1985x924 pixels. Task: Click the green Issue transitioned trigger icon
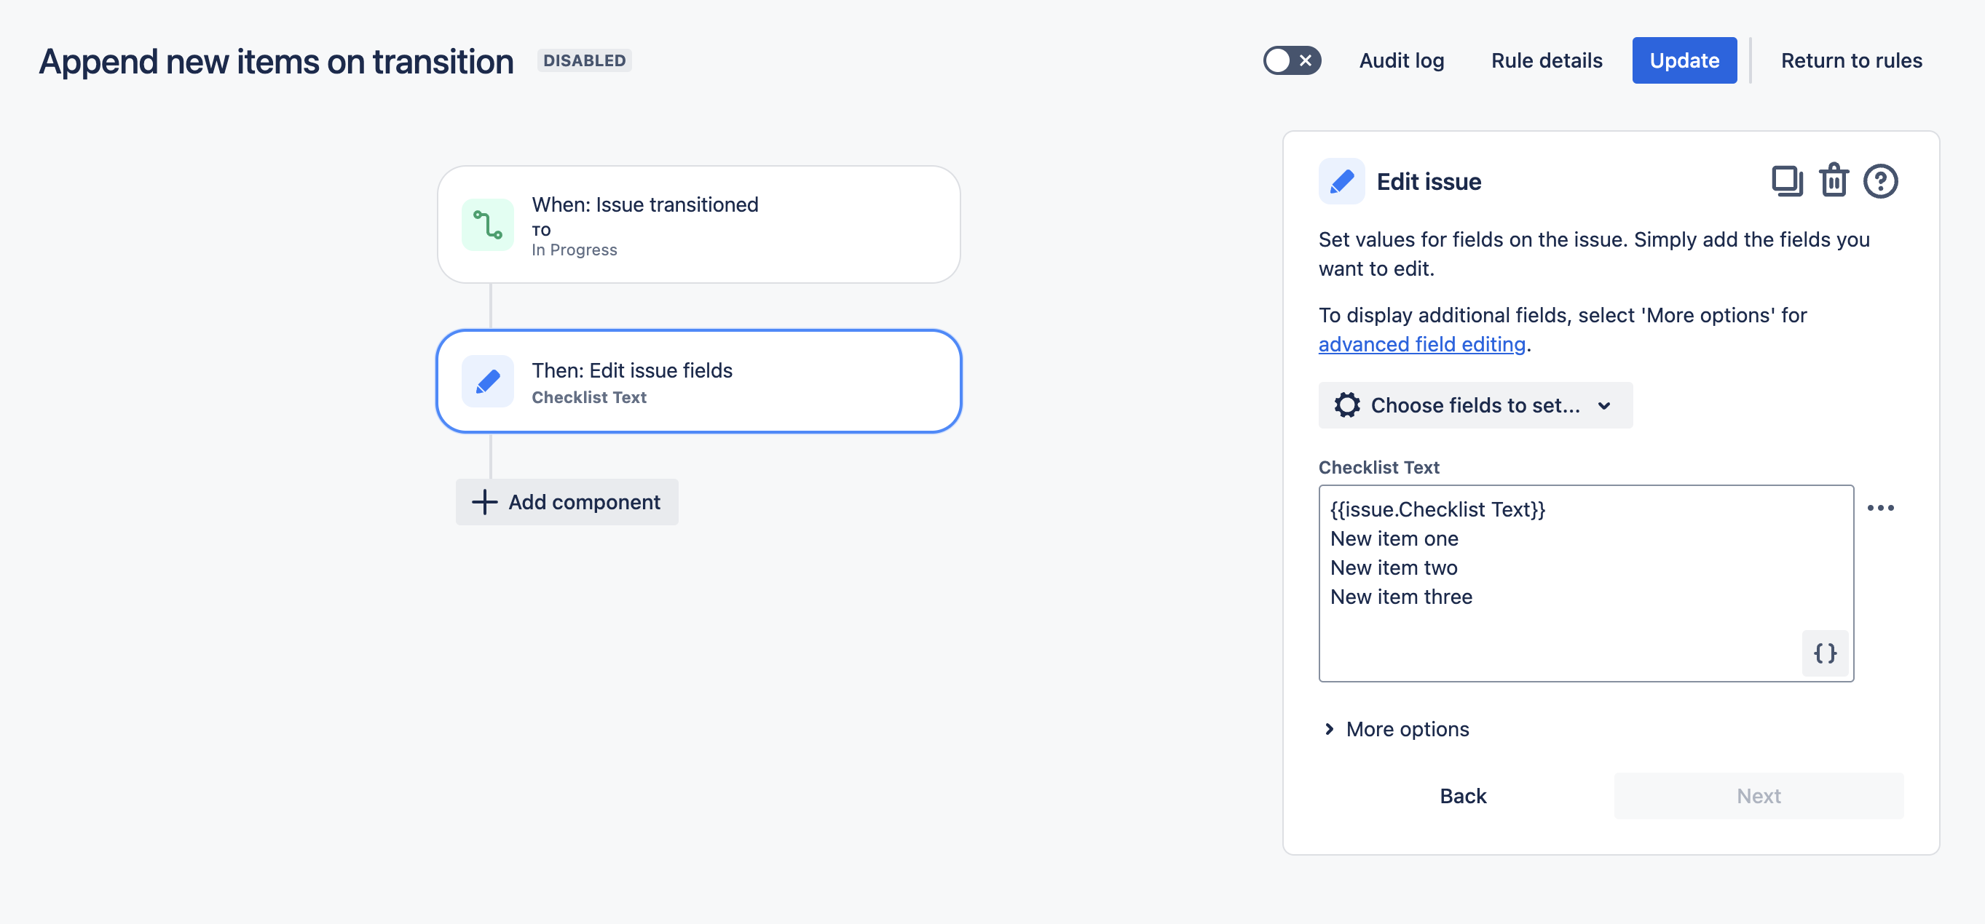coord(487,225)
